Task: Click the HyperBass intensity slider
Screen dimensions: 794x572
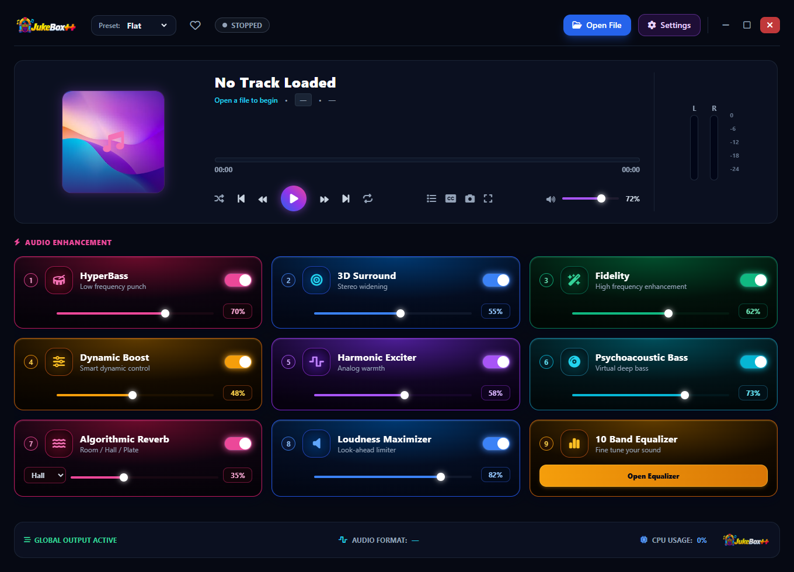Action: [x=135, y=313]
